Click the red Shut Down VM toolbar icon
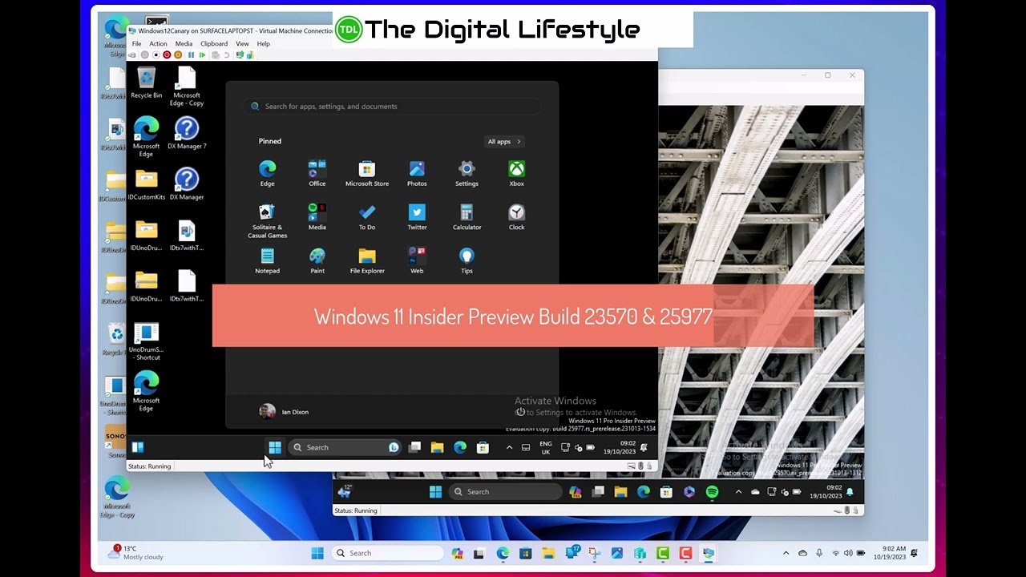The width and height of the screenshot is (1026, 577). click(167, 54)
